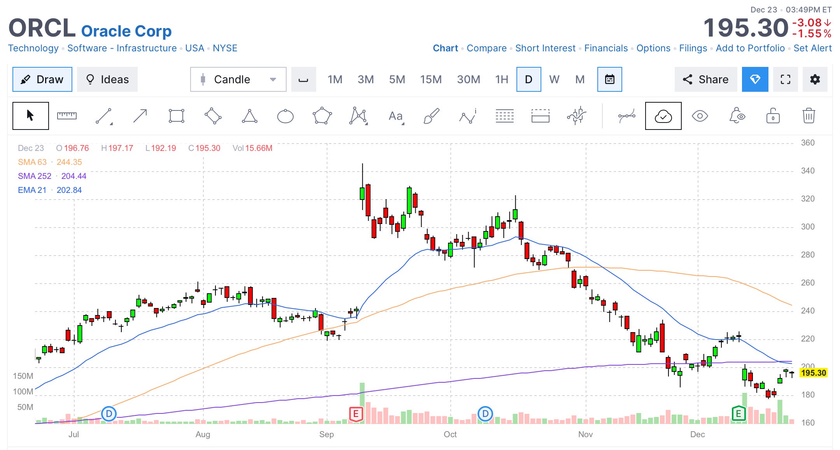
Task: Select the ruler measure tool
Action: [67, 116]
